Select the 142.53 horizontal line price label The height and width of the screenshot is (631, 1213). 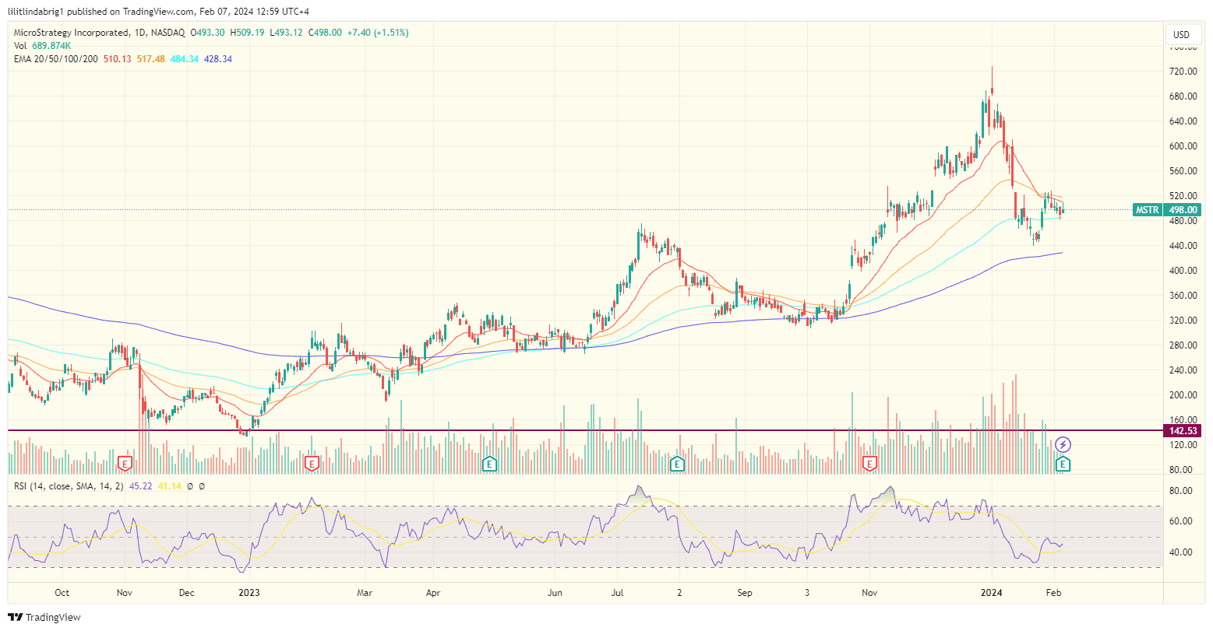1183,430
